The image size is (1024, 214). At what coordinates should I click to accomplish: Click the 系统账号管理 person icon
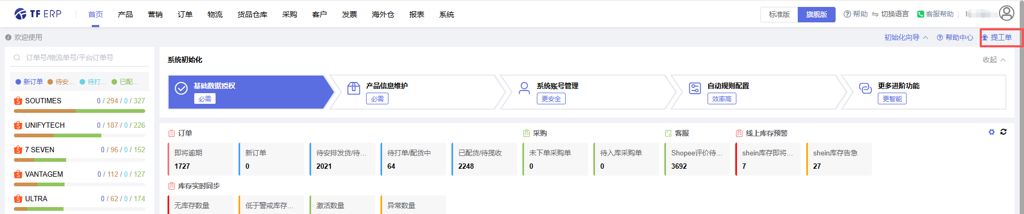[x=524, y=88]
